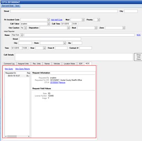
Task: Switch to the Command Log tab
Action: pyautogui.click(x=9, y=64)
